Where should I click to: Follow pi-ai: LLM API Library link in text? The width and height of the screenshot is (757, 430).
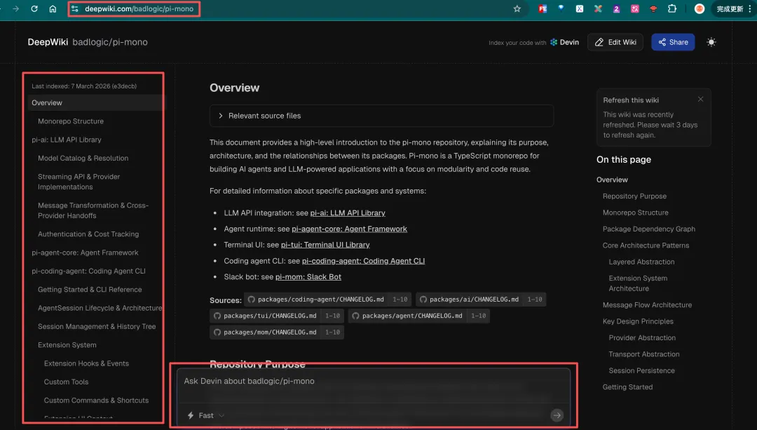(348, 213)
